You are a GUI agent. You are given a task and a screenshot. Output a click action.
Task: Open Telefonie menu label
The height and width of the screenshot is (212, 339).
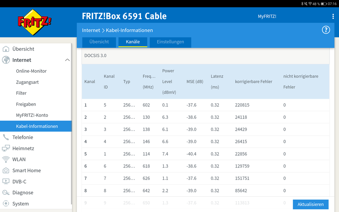click(x=23, y=137)
